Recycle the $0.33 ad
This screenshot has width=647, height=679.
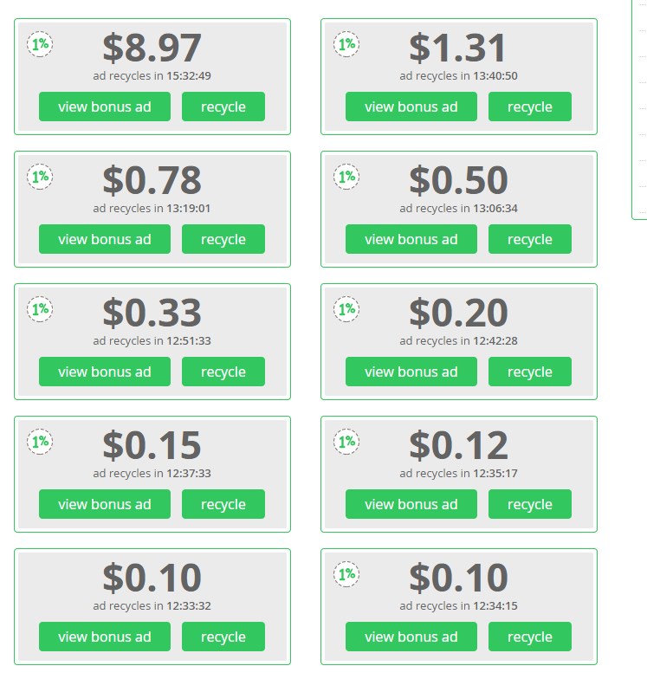click(x=223, y=372)
